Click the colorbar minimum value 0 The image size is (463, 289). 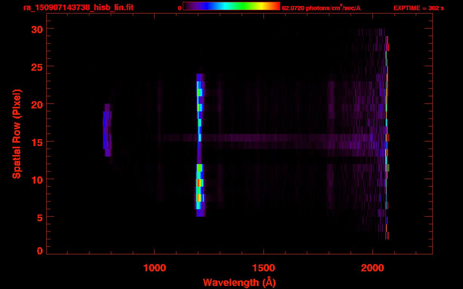click(x=180, y=8)
